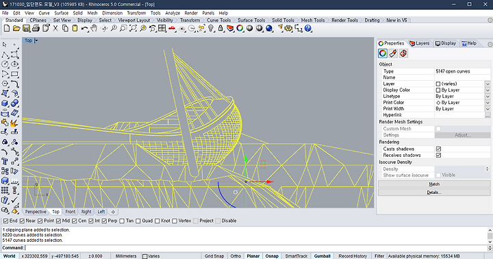This screenshot has height=259, width=493.
Task: Click the Material paintbrush icon in Properties
Action: tap(393, 53)
